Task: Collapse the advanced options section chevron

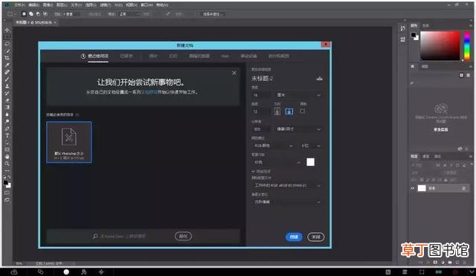Action: click(253, 172)
